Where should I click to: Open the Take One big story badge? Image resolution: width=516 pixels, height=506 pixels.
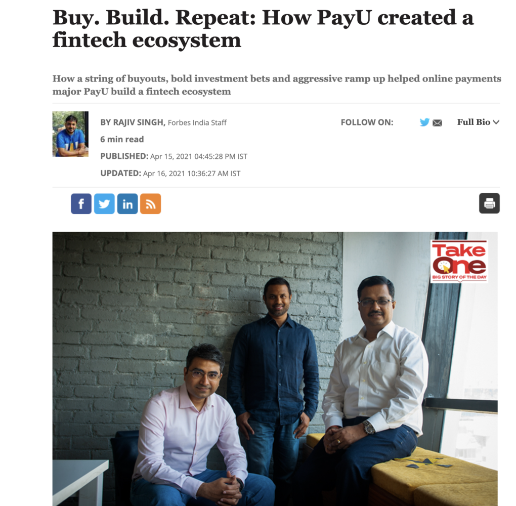tap(459, 261)
